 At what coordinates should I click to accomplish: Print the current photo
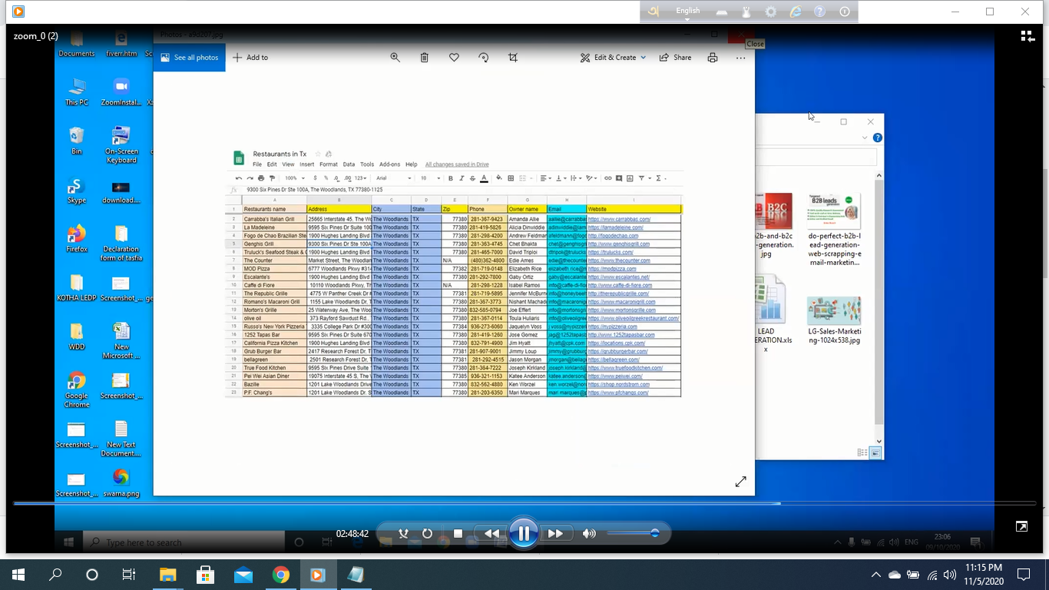(713, 57)
